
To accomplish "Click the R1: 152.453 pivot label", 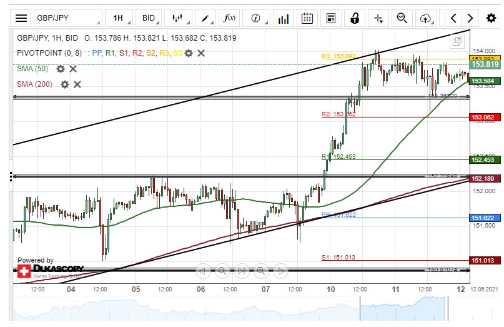I will pyautogui.click(x=338, y=156).
